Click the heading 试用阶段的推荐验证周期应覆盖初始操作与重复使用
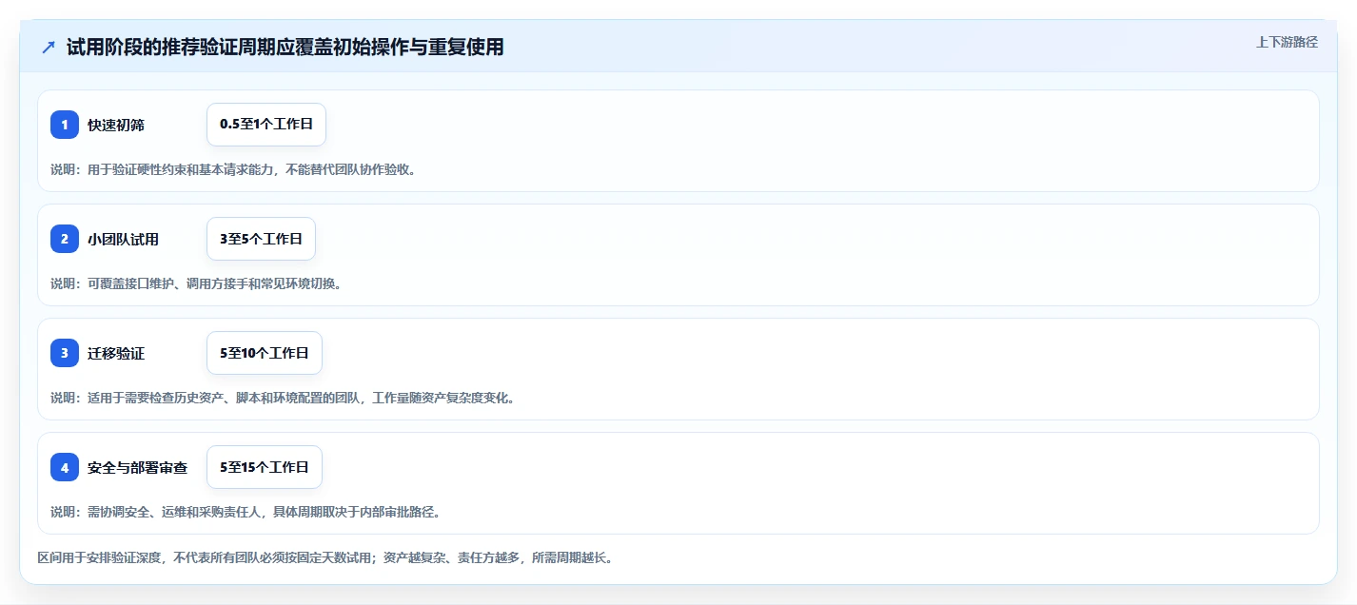 click(x=285, y=48)
